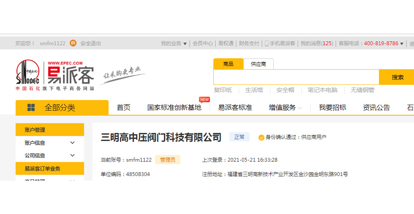Image resolution: width=414 pixels, height=214 pixels.
Task: Open 易派客标准 nav item
Action: coord(235,107)
